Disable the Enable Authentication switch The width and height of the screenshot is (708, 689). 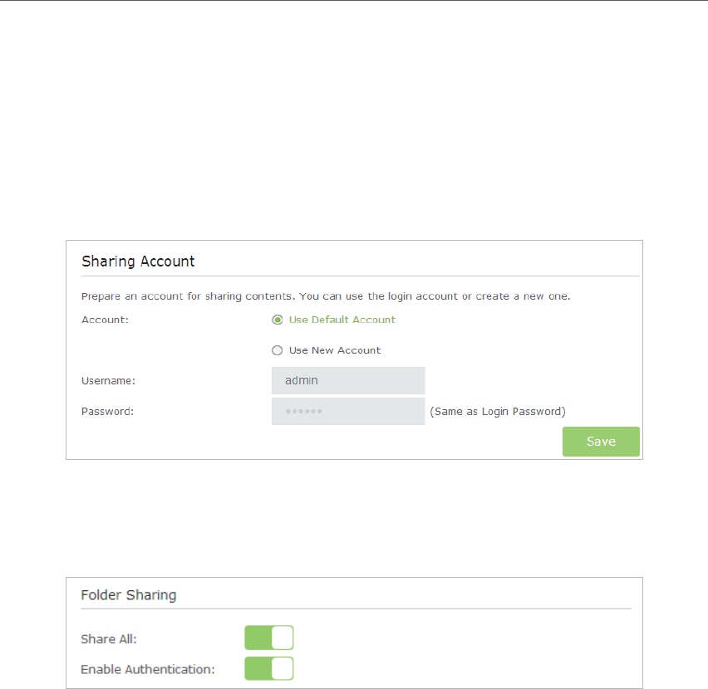(269, 668)
